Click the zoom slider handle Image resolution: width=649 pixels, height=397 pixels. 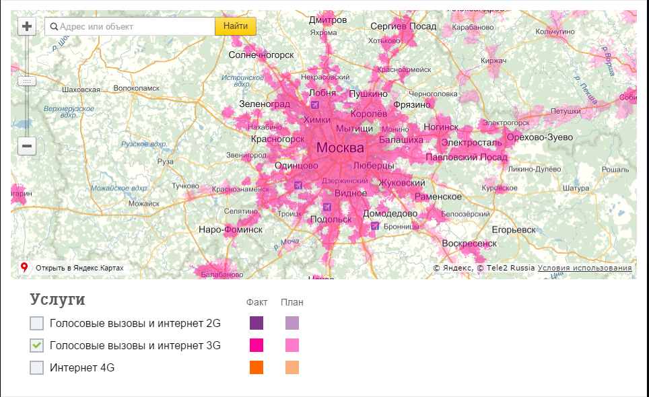click(x=27, y=81)
